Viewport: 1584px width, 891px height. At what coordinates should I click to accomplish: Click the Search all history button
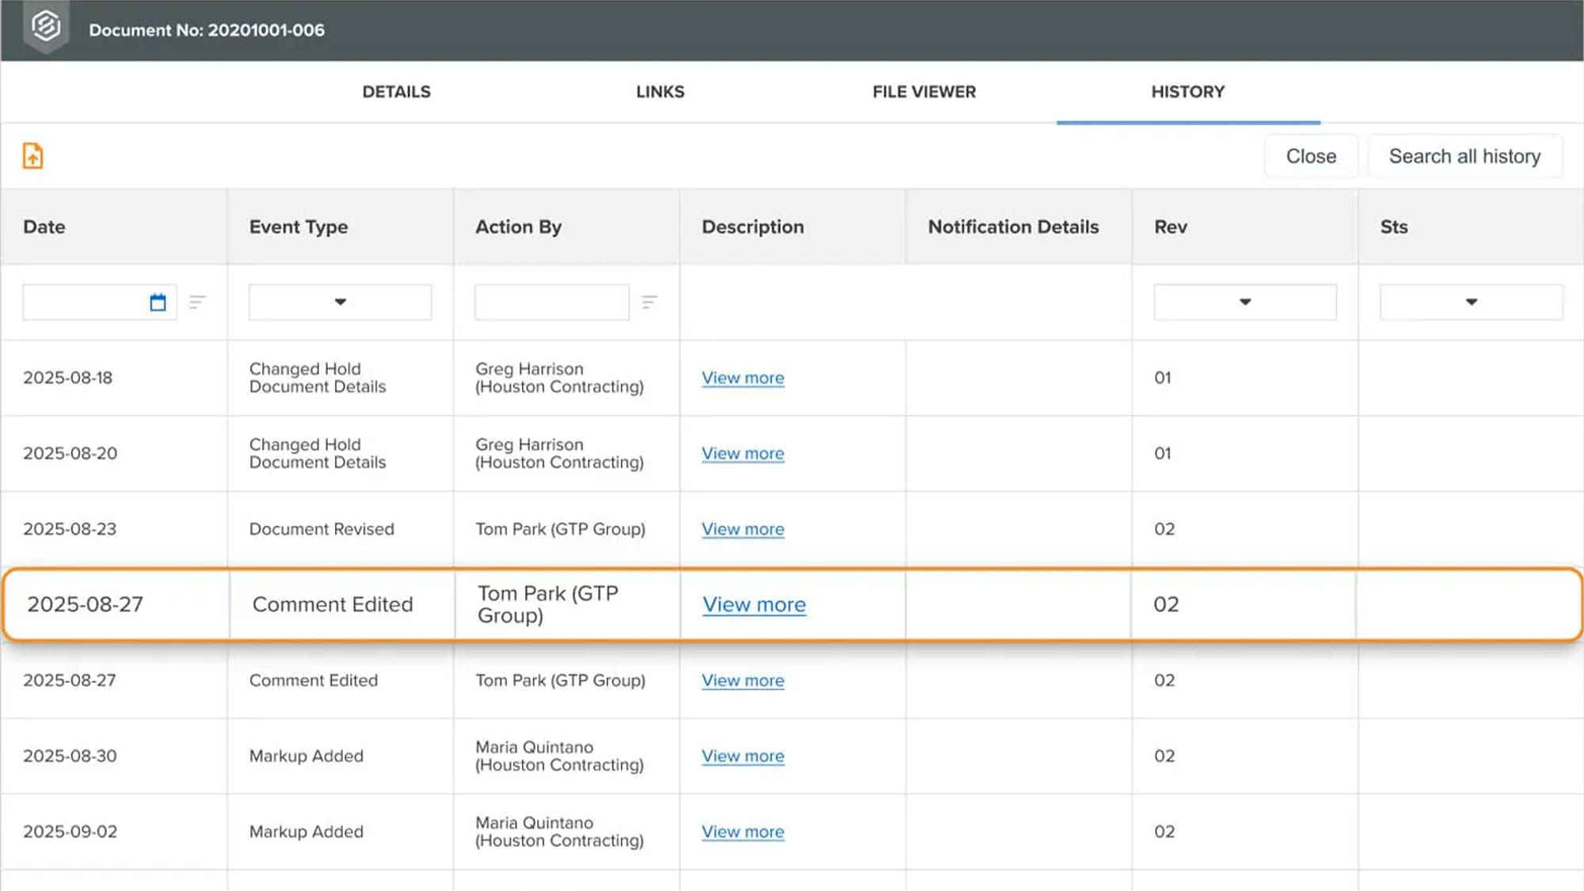coord(1464,156)
